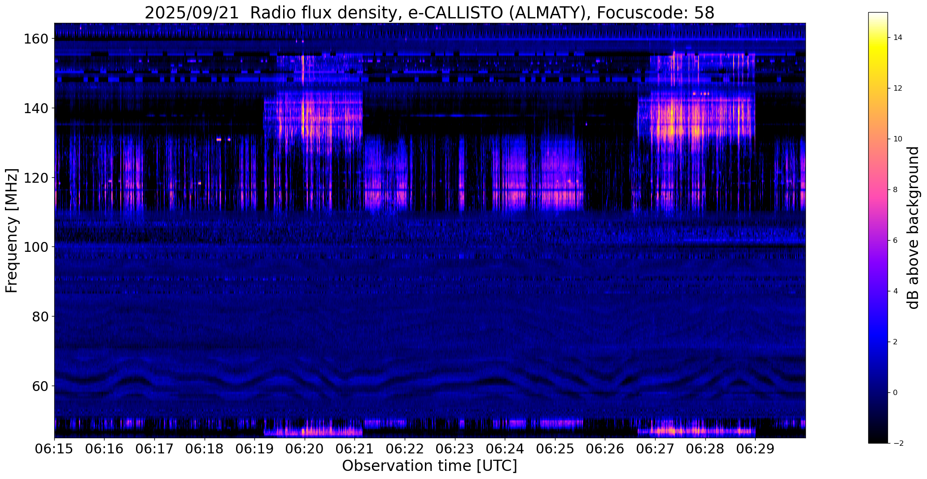Select the 06:20 time tick label

pos(305,448)
